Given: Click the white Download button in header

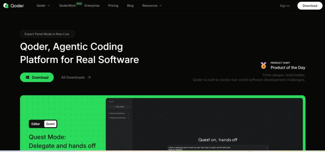Looking at the screenshot, I should coord(310,6).
